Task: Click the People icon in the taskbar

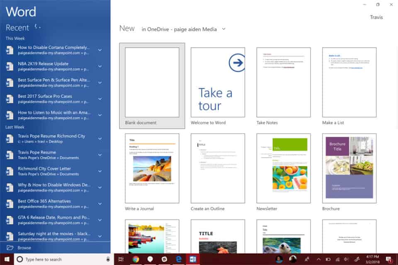Action: pyautogui.click(x=307, y=259)
